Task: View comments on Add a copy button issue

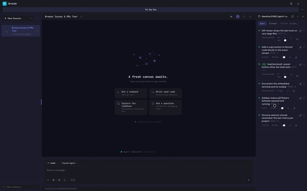Action: (284, 57)
